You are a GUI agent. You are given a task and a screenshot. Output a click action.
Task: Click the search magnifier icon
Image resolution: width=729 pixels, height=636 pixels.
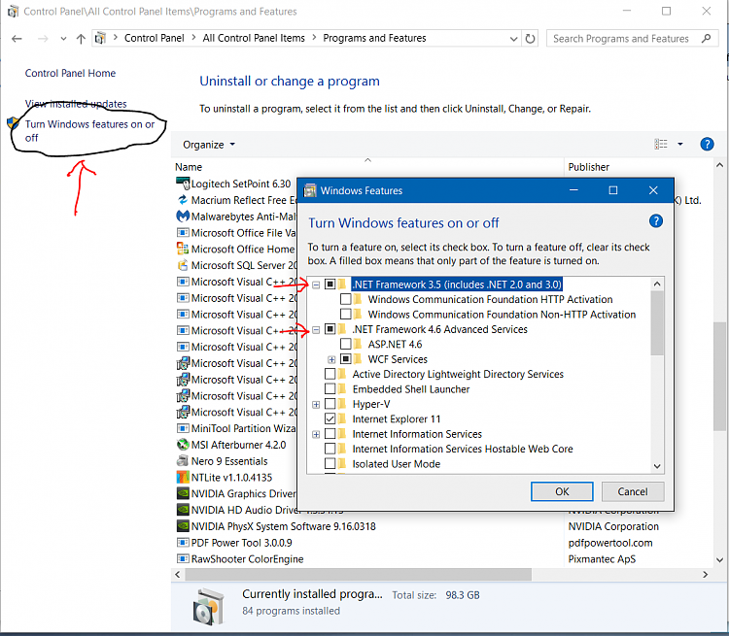[707, 39]
